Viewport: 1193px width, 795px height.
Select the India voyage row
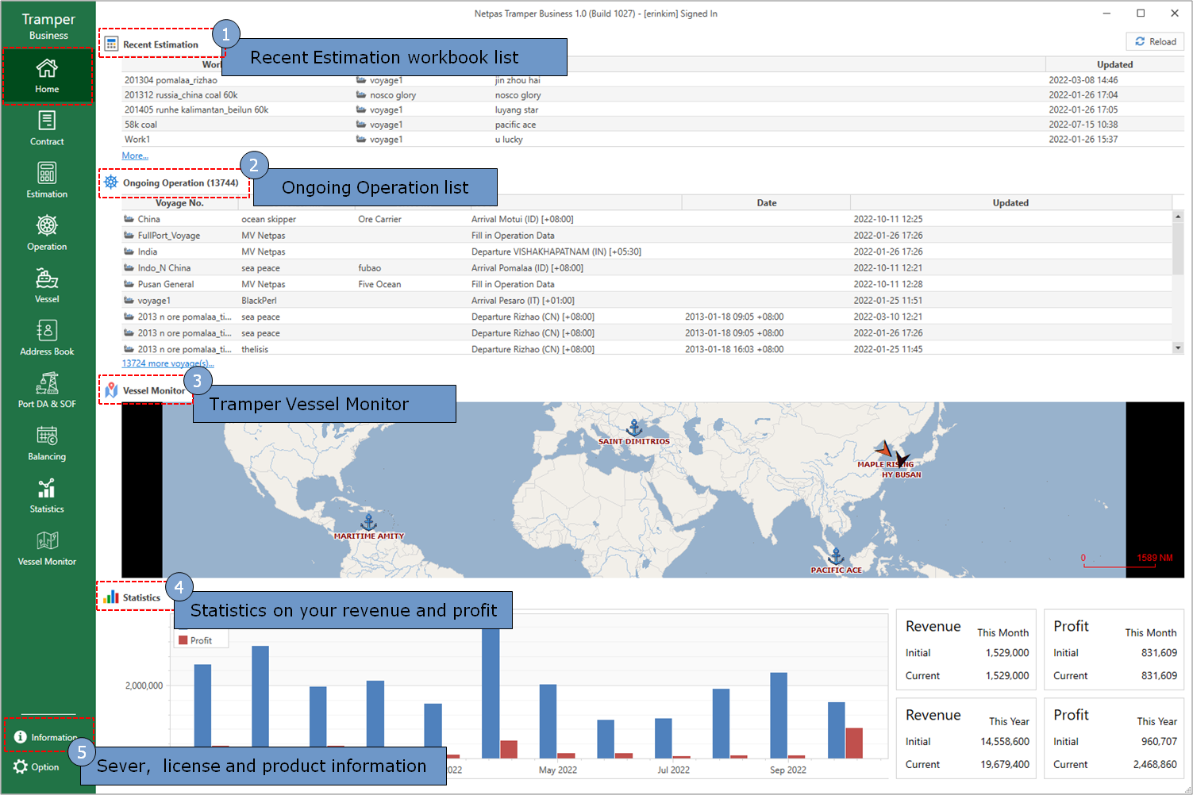pos(647,252)
